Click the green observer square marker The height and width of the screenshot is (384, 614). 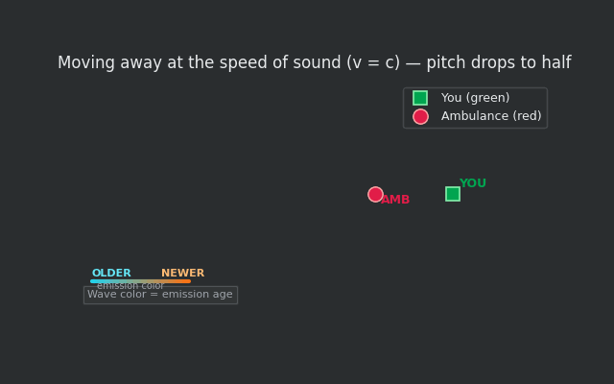click(x=453, y=194)
